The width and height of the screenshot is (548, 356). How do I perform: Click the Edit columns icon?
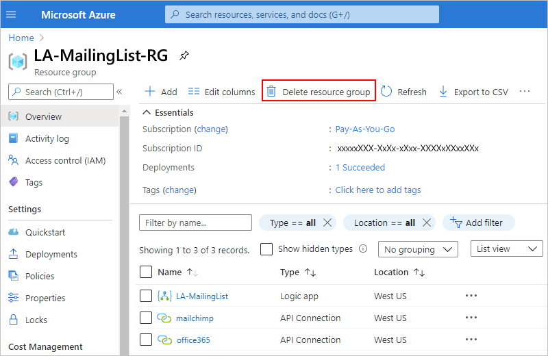[x=194, y=92]
